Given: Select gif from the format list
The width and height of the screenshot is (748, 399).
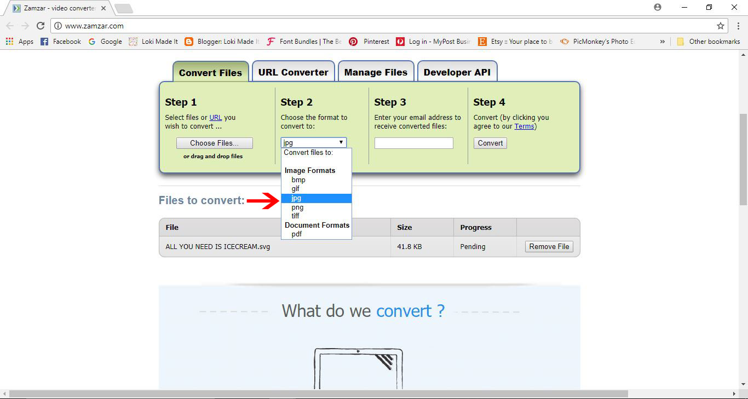Looking at the screenshot, I should pos(317,189).
